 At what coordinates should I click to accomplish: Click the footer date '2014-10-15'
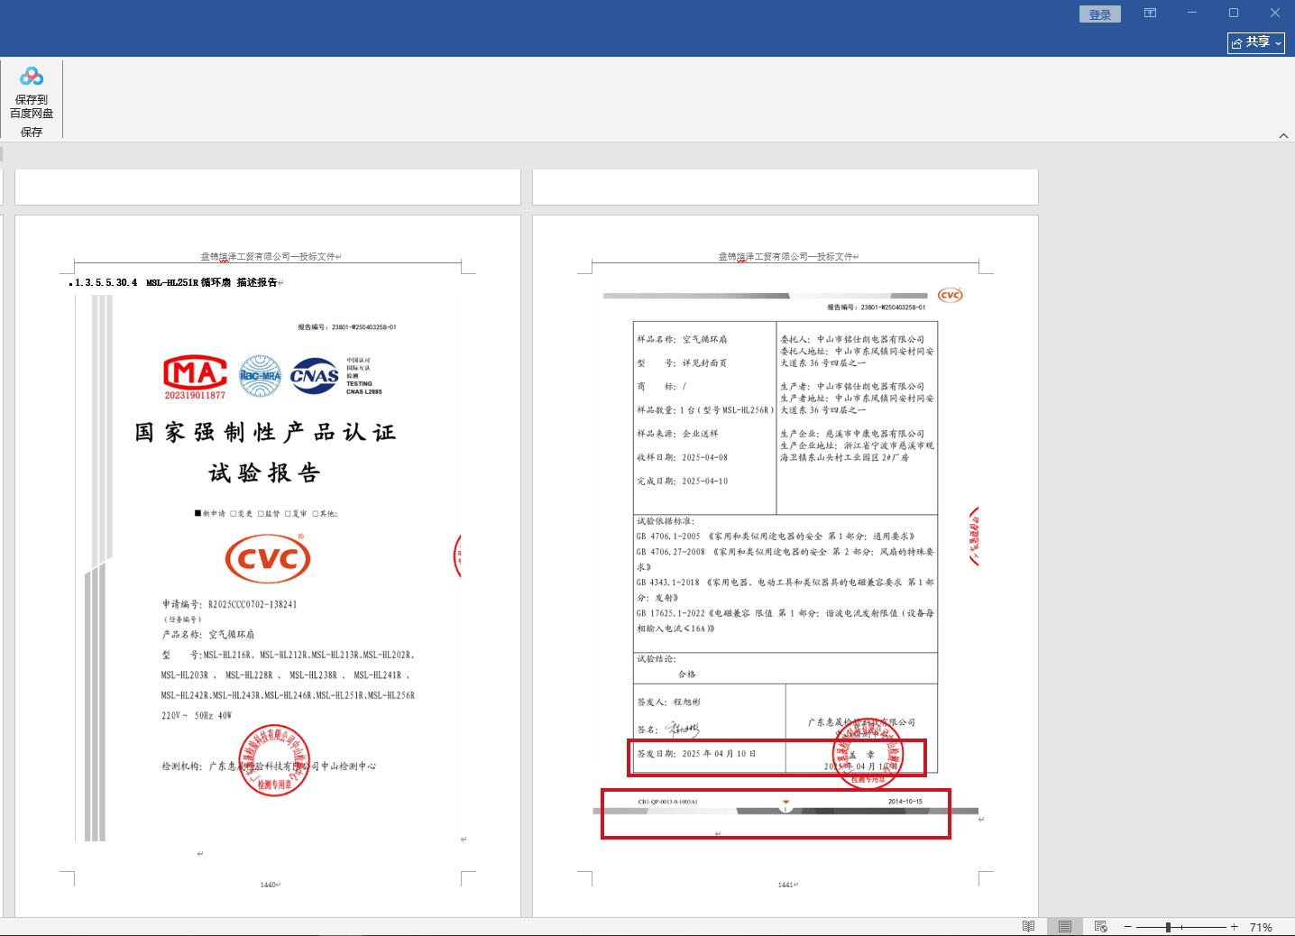pyautogui.click(x=905, y=802)
